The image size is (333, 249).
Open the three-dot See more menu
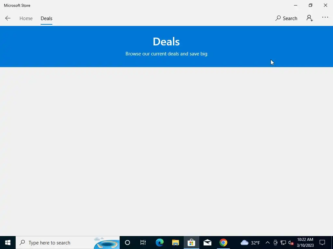tap(325, 18)
